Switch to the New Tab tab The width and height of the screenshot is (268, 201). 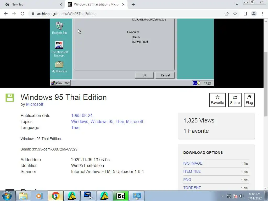click(x=32, y=4)
